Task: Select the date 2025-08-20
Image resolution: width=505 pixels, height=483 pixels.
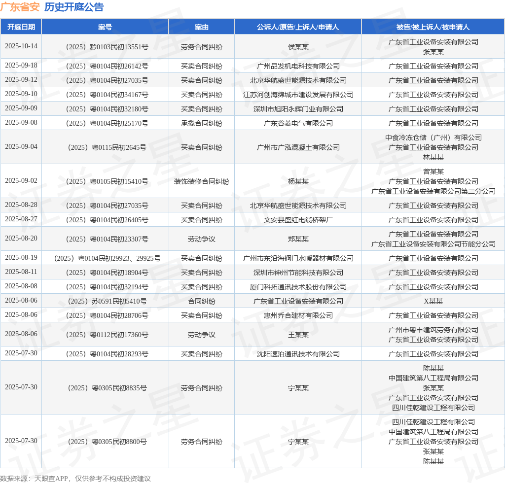Action: 21,238
